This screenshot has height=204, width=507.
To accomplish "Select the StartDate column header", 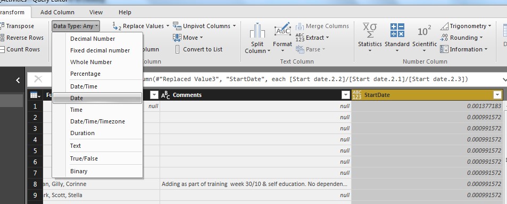I will pos(427,95).
